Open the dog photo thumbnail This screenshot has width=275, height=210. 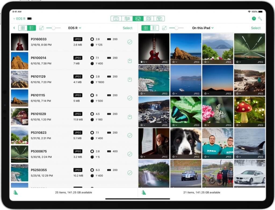point(186,141)
